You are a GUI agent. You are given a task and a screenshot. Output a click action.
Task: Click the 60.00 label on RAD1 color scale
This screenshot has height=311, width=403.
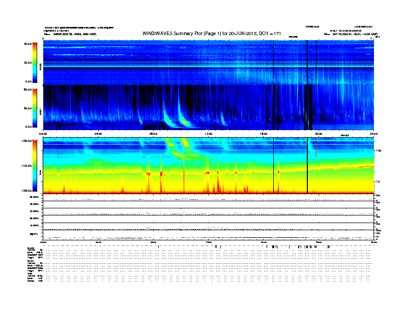click(28, 89)
